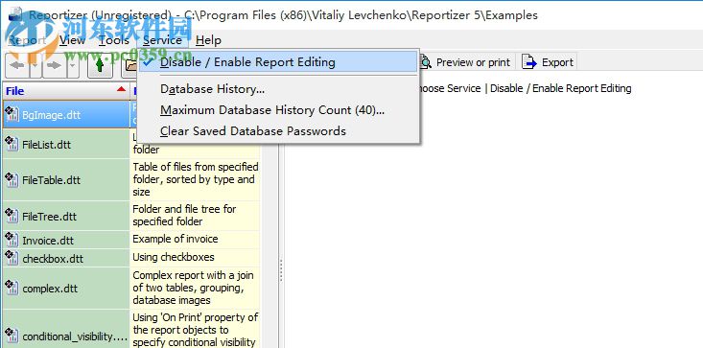Click the Preview or print button label
This screenshot has height=348, width=703.
(473, 62)
